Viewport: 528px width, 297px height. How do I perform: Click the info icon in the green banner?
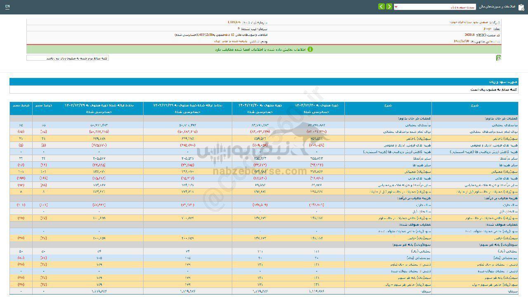coord(310,49)
